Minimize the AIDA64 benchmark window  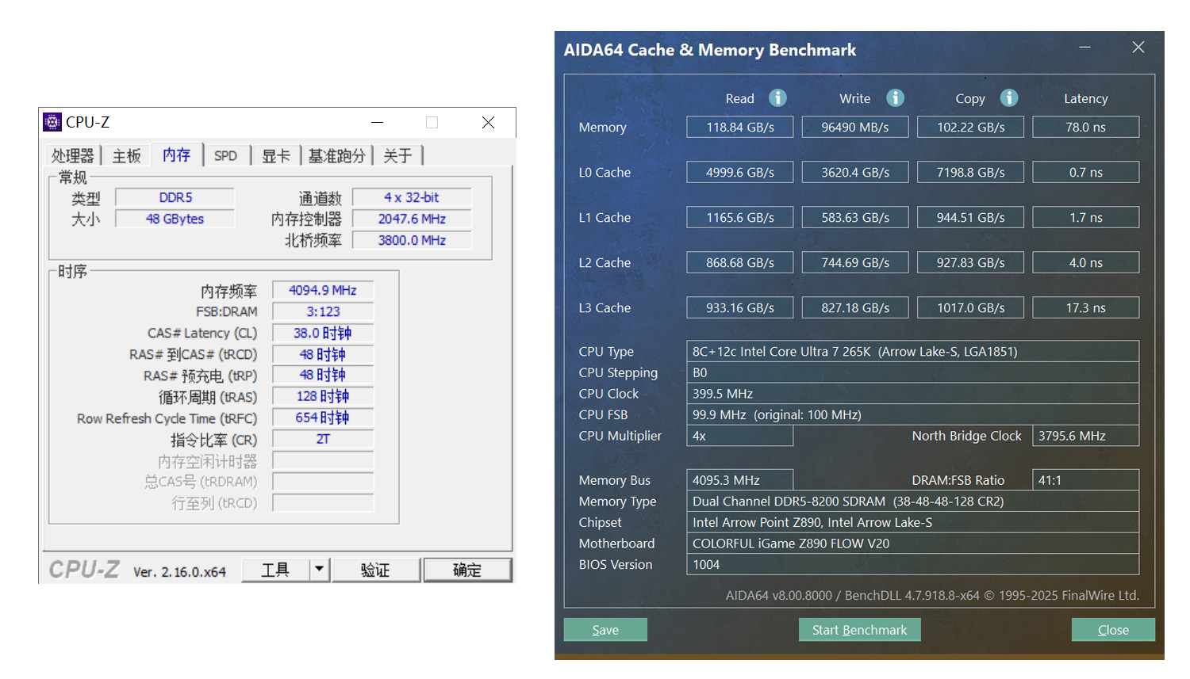pyautogui.click(x=1084, y=48)
